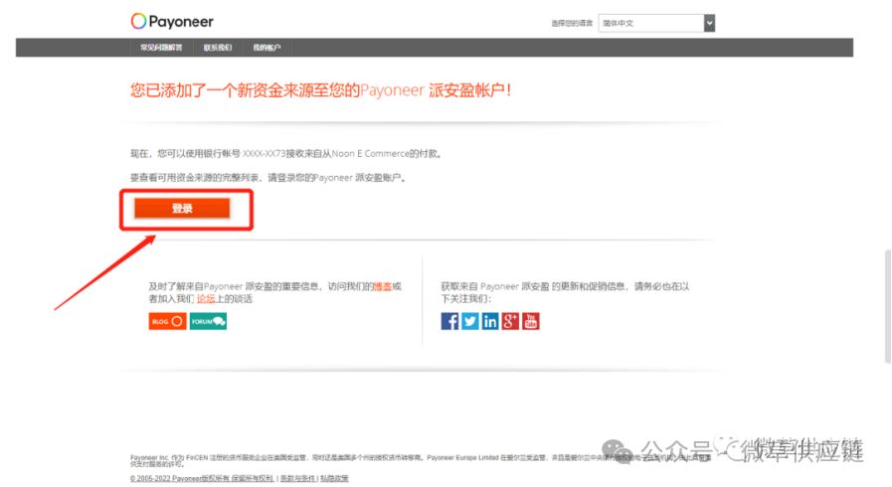
Task: Follow the 博客 text link
Action: point(382,286)
